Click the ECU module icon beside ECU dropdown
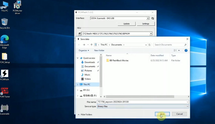 point(79,34)
